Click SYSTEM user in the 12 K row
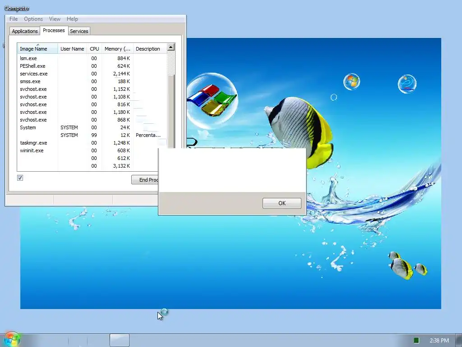462x347 pixels. [x=69, y=135]
